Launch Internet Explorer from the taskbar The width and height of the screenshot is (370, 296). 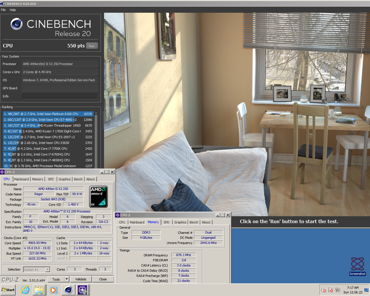[25, 290]
